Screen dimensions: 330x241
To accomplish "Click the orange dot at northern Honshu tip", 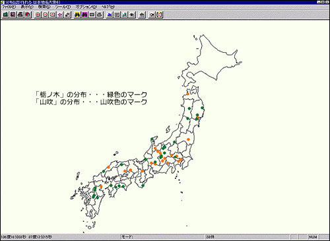I will (187, 94).
